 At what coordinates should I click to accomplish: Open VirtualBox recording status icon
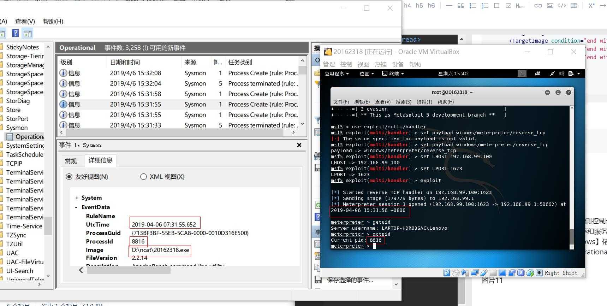(x=511, y=273)
